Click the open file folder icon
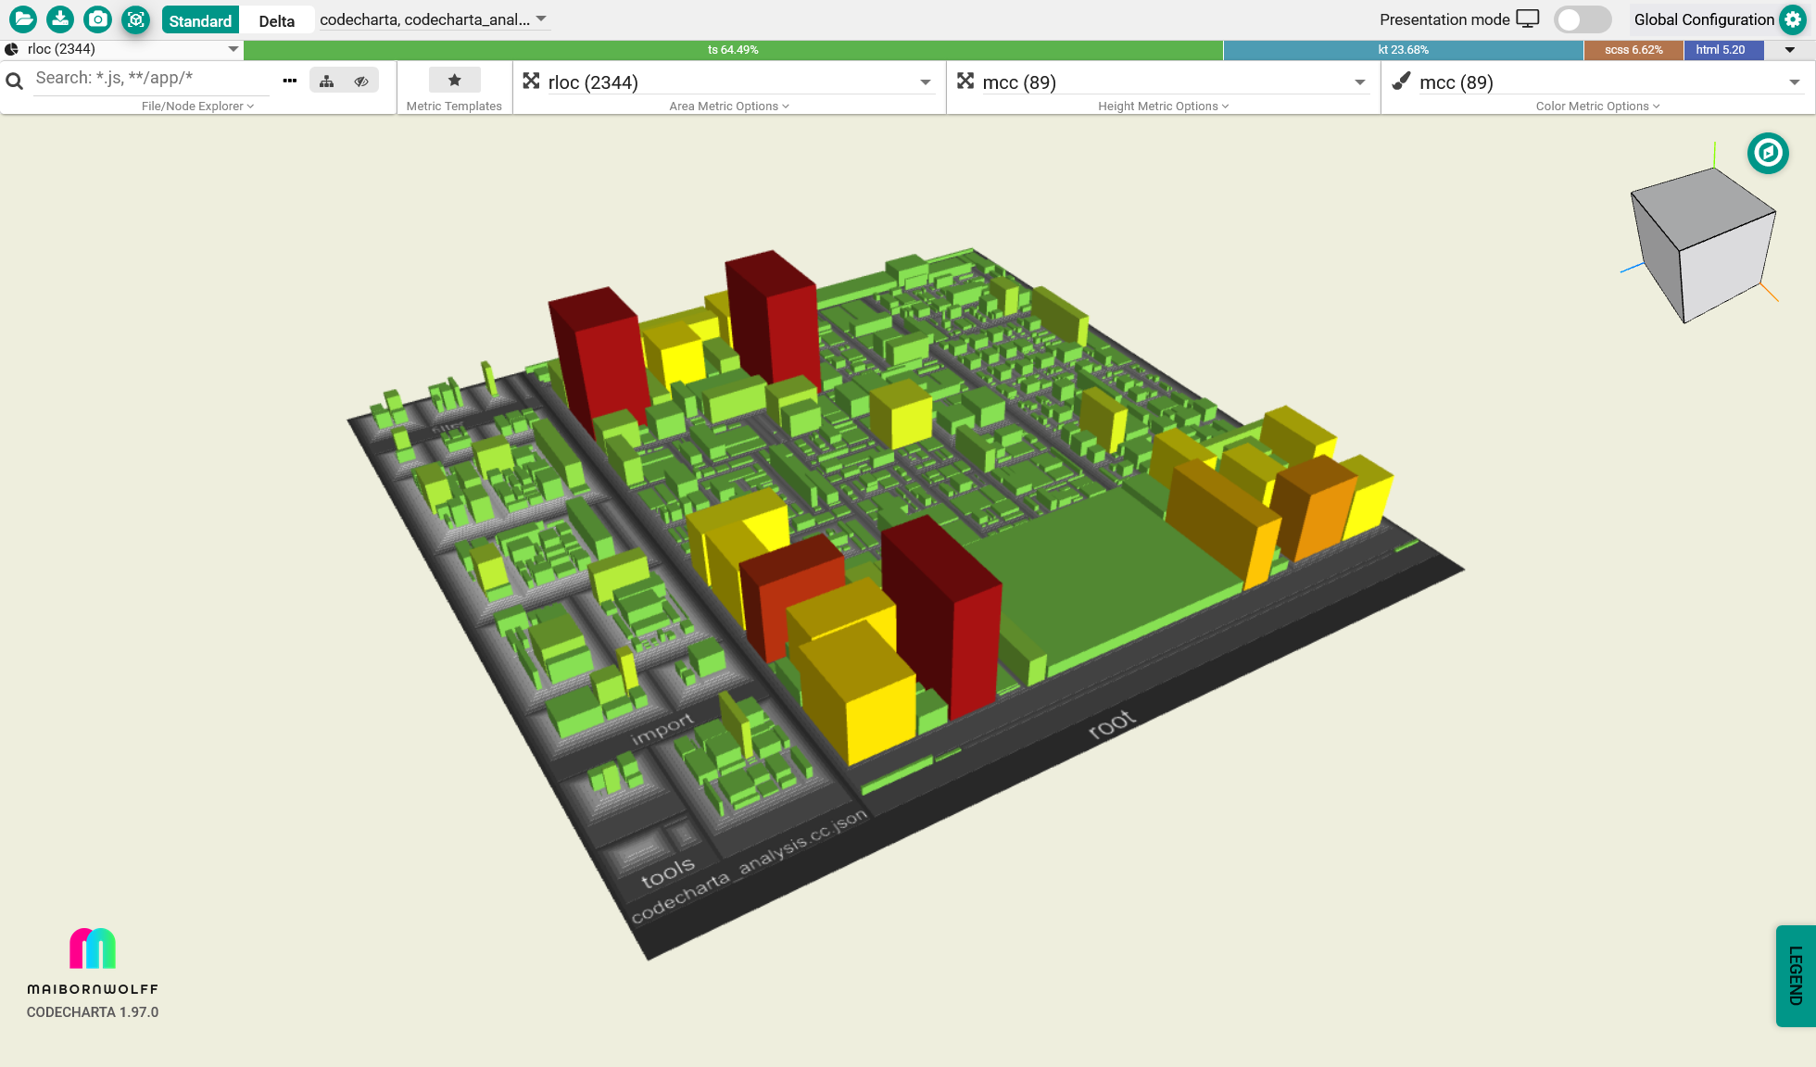1816x1067 pixels. pyautogui.click(x=23, y=19)
